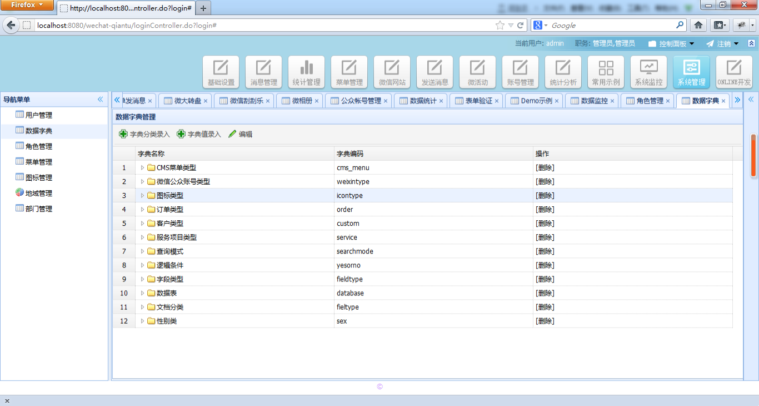Click the 字典分类录入 add button
Image resolution: width=759 pixels, height=406 pixels.
pos(144,134)
